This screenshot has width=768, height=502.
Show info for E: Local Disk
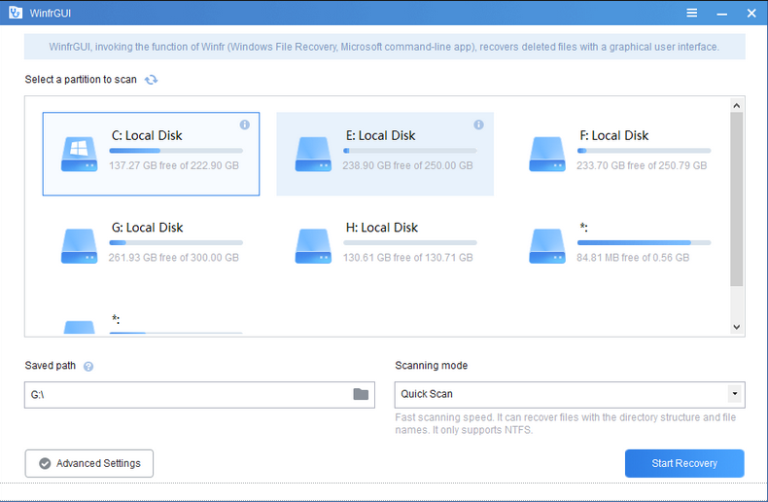pos(478,125)
